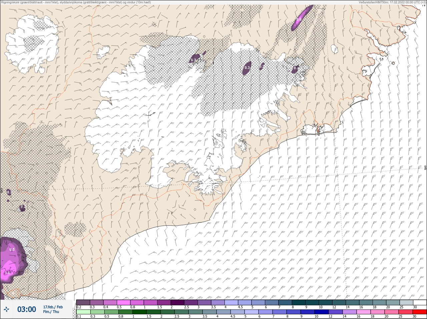Pick the red 30 swatch on lower scale
This screenshot has width=427, height=319.
(419, 312)
